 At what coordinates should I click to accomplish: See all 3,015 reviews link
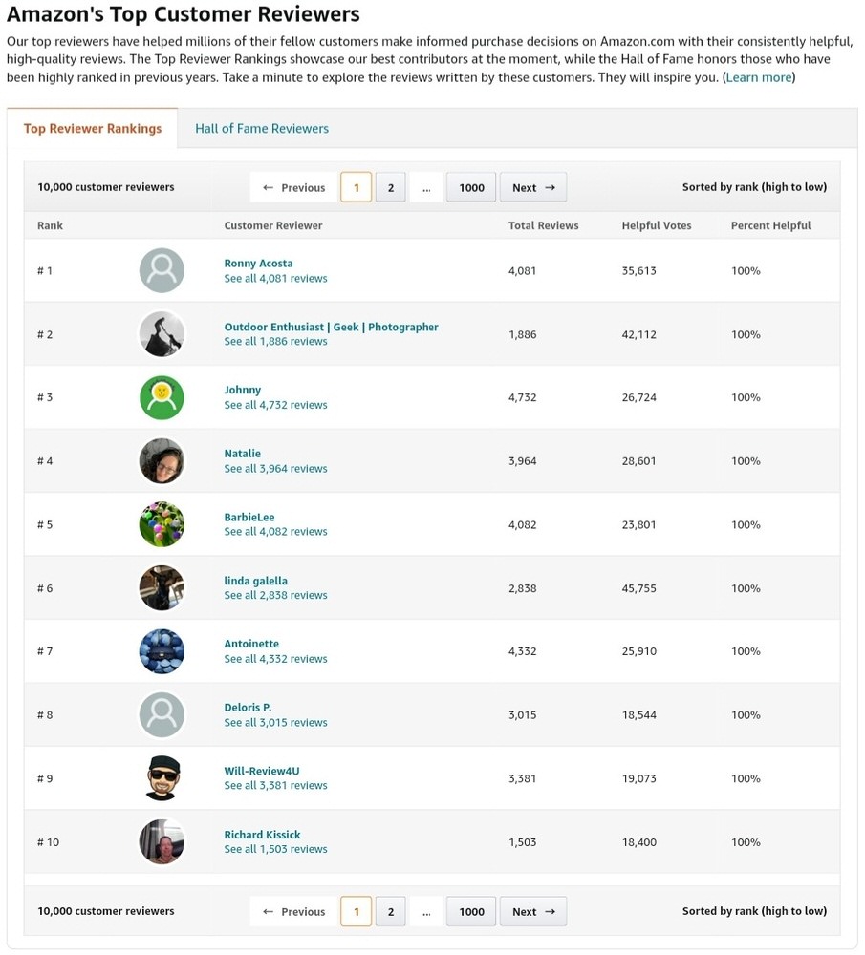tap(275, 722)
